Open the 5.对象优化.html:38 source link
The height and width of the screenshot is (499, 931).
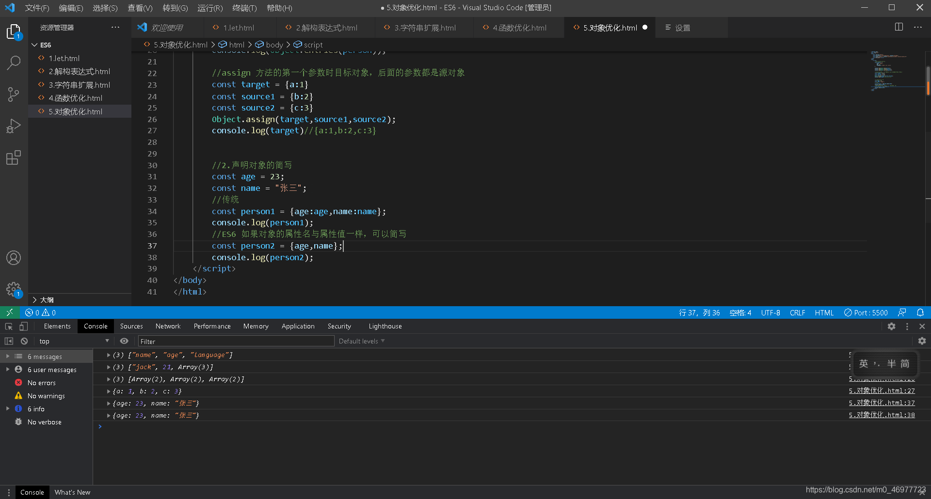(882, 415)
